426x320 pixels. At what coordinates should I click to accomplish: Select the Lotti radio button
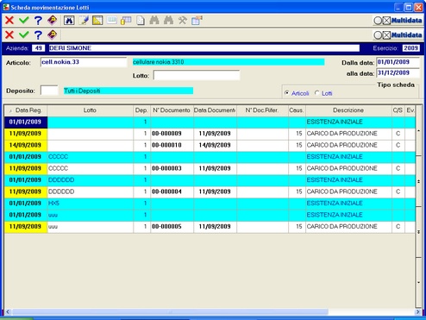[317, 93]
